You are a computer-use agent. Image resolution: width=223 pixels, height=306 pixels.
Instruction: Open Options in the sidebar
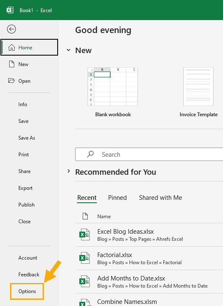click(x=27, y=291)
